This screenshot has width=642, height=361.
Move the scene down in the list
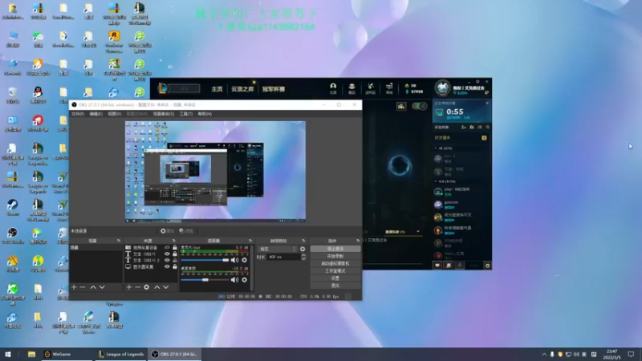click(102, 287)
